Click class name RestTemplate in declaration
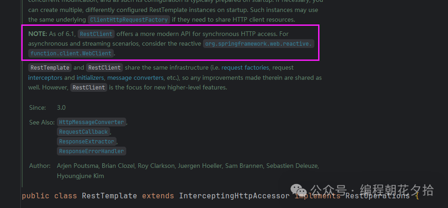The width and height of the screenshot is (448, 208). click(110, 196)
